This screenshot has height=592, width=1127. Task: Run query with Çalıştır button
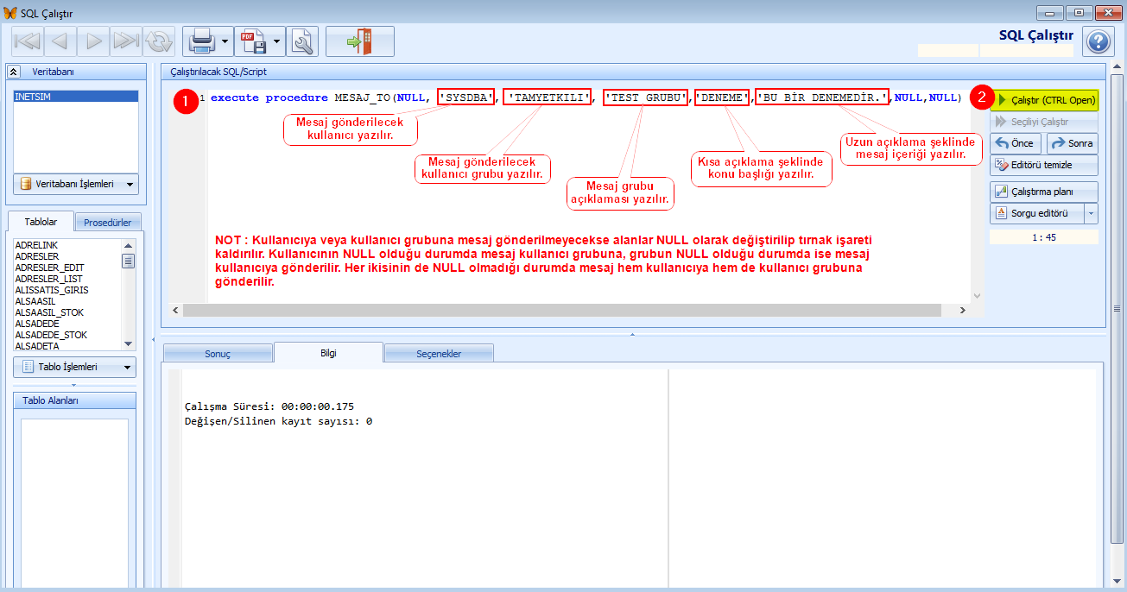tap(1044, 100)
